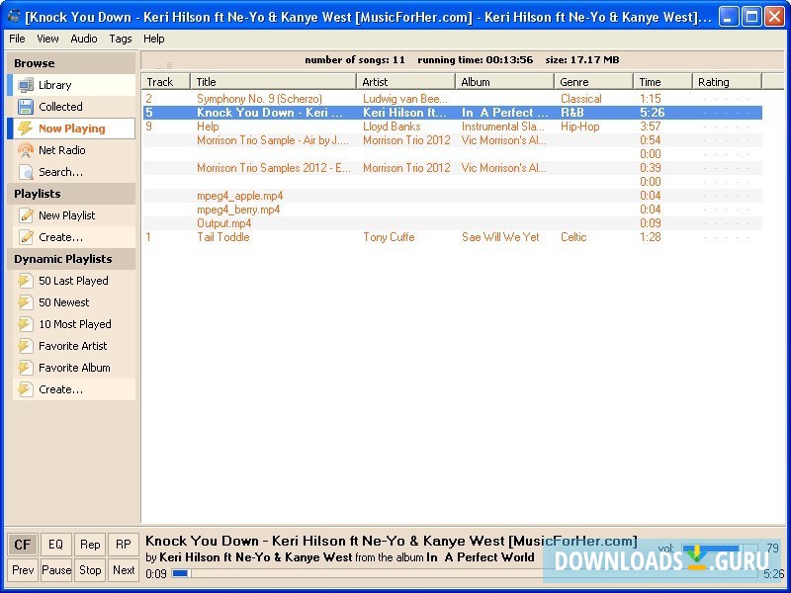Stop playback with the Stop button
This screenshot has height=593, width=791.
click(x=90, y=570)
